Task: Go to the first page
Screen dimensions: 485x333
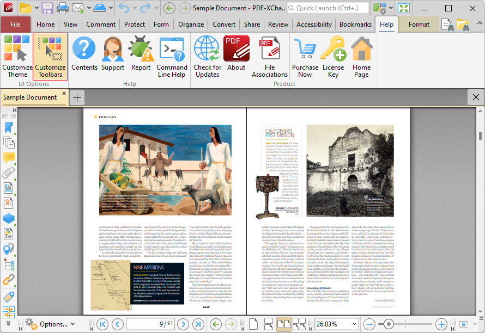Action: (x=102, y=324)
